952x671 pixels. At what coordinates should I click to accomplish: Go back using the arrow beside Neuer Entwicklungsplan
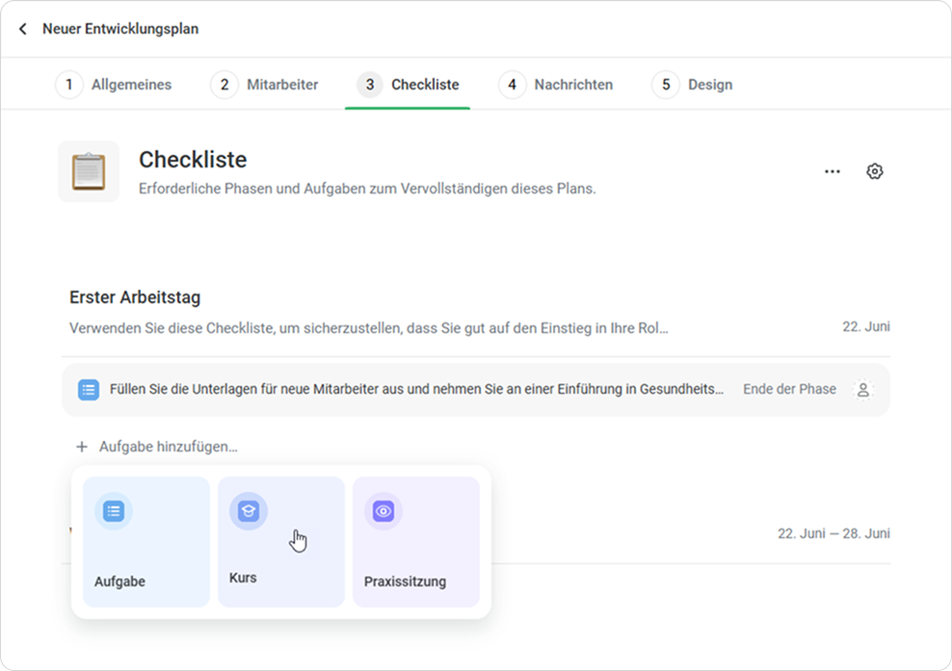[23, 29]
